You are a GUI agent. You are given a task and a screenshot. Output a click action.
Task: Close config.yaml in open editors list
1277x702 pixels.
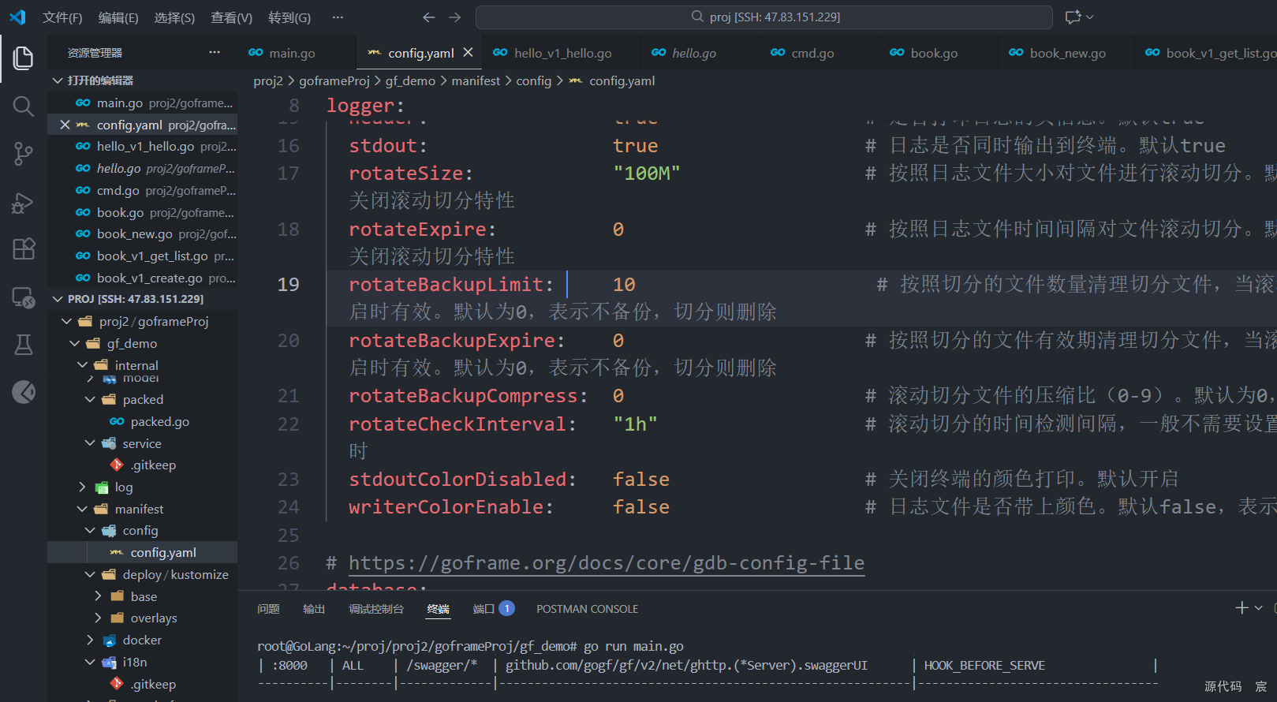tap(65, 125)
